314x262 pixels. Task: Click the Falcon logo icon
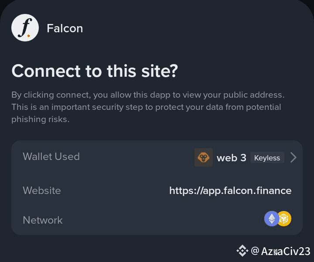pos(25,28)
